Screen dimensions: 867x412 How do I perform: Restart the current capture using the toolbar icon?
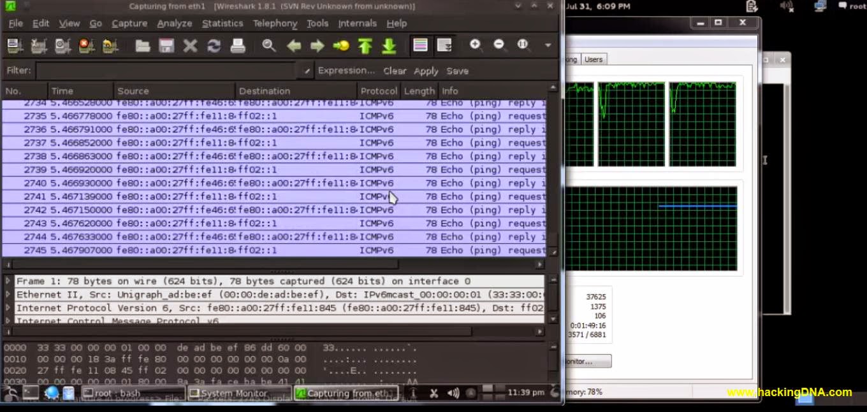pyautogui.click(x=108, y=45)
